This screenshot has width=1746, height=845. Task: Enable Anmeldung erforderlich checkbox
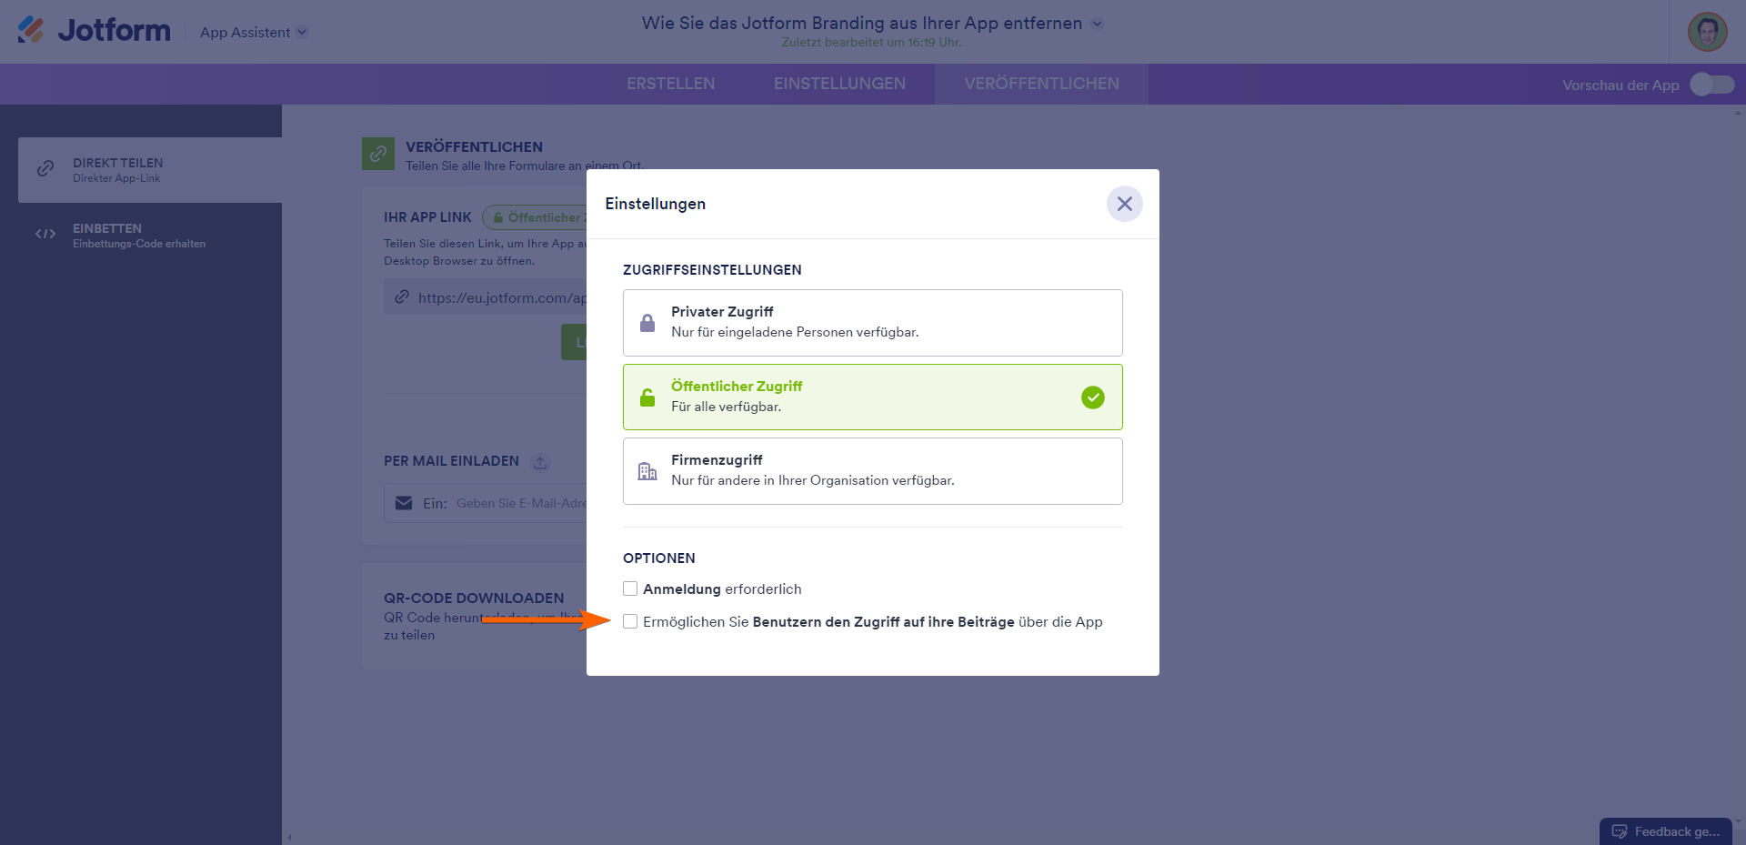[x=630, y=588]
